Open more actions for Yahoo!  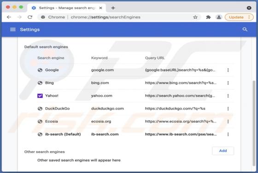(228, 96)
